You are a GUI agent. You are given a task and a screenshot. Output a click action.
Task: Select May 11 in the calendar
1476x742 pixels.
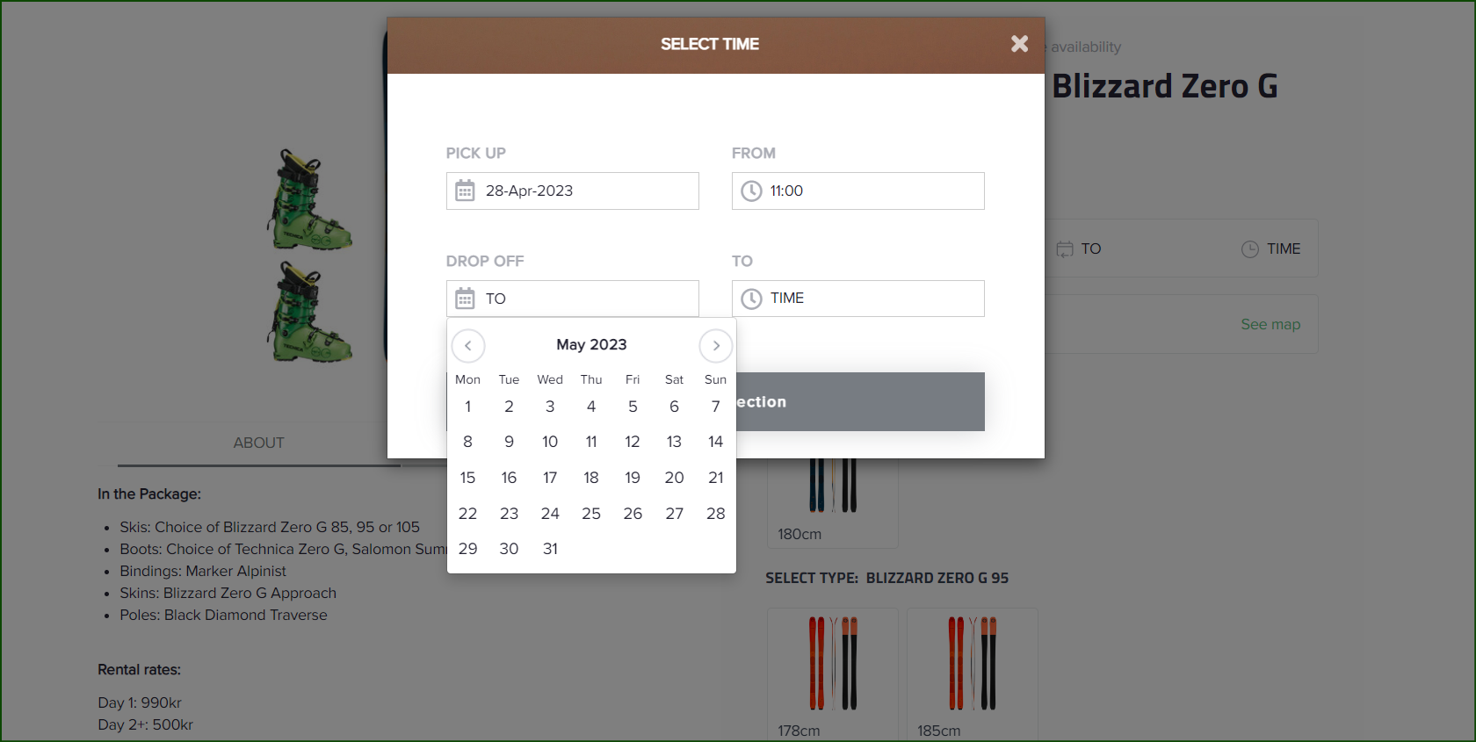591,442
